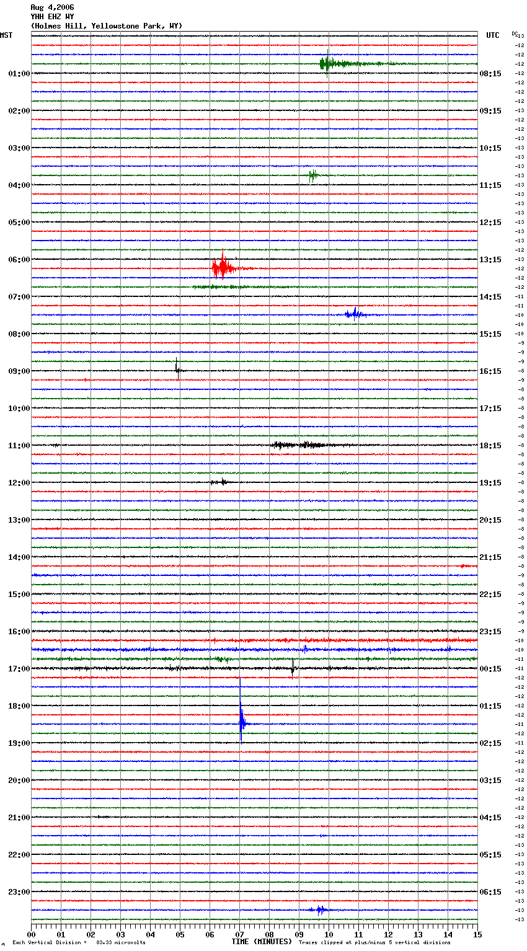Click the "10:15" UTC time label

490,148
